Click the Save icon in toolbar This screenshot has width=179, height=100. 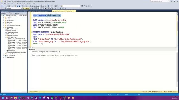coord(17,6)
